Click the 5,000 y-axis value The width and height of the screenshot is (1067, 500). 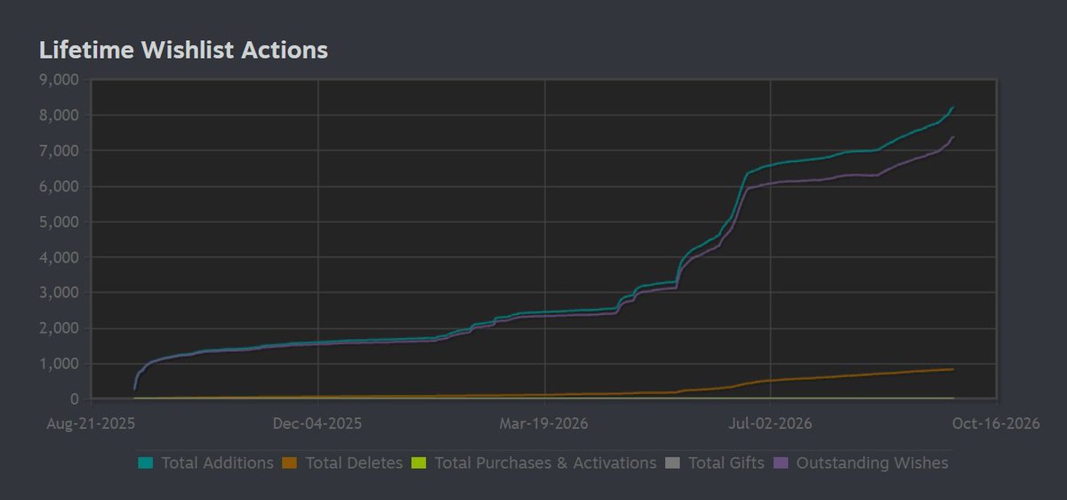click(x=60, y=222)
